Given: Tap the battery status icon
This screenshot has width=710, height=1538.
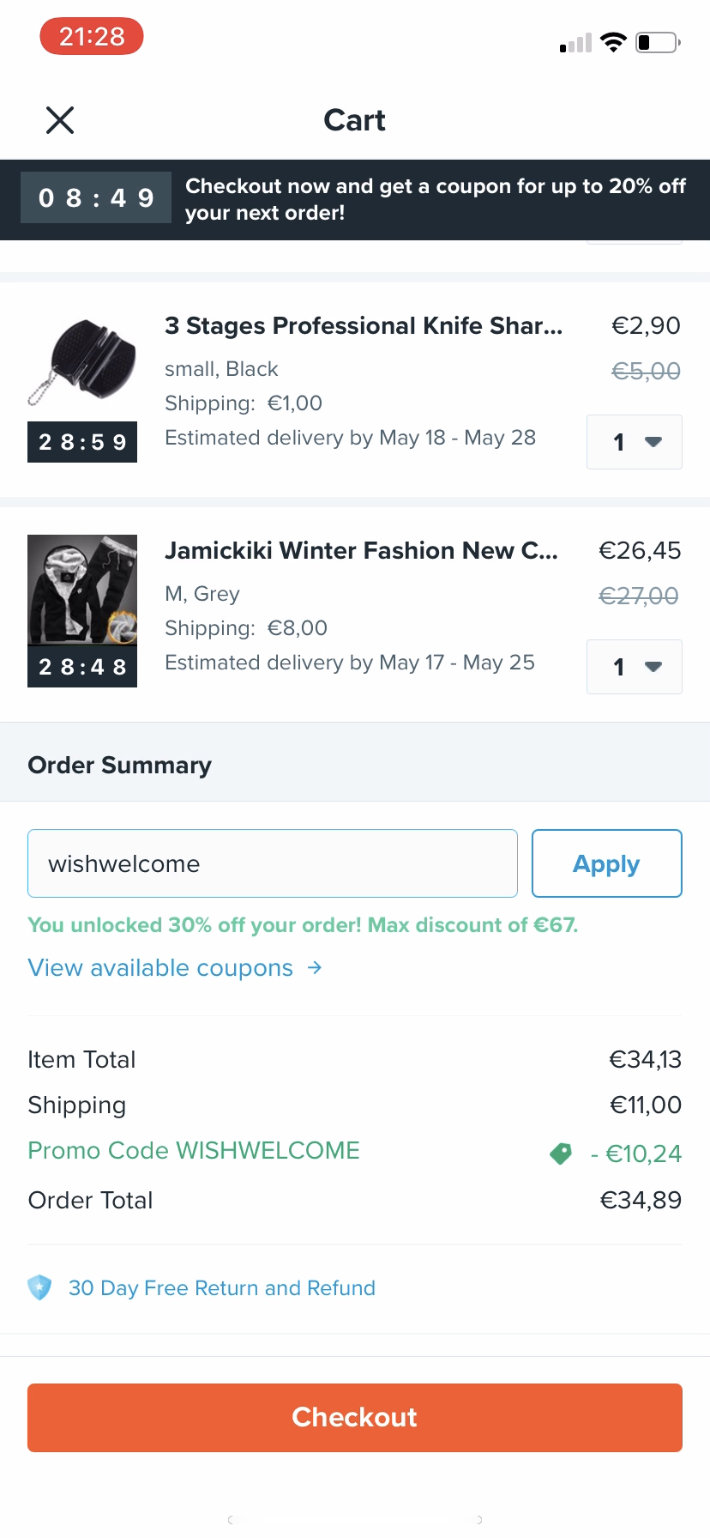Looking at the screenshot, I should pyautogui.click(x=658, y=42).
